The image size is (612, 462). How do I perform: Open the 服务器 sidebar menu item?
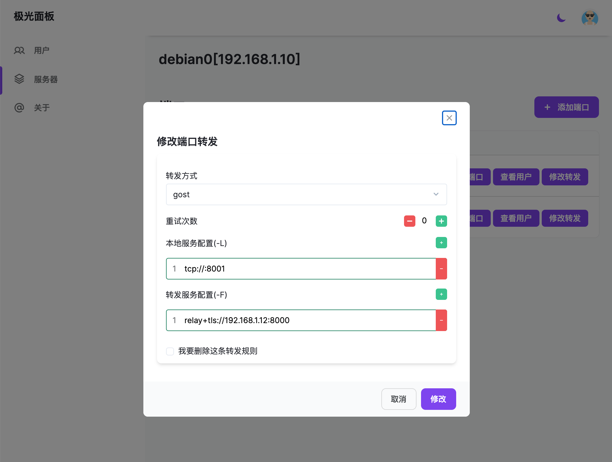(45, 79)
